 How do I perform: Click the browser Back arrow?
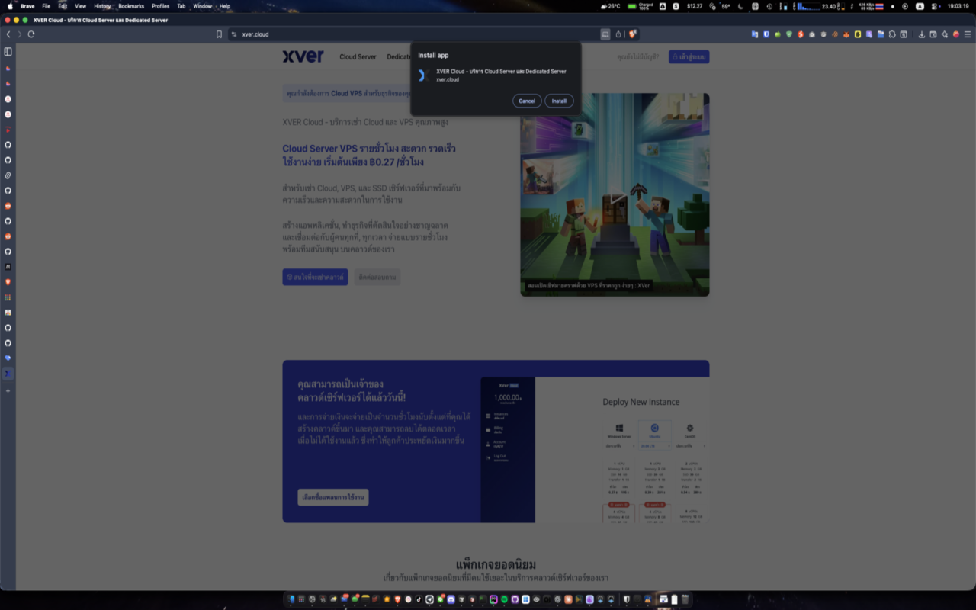[8, 34]
